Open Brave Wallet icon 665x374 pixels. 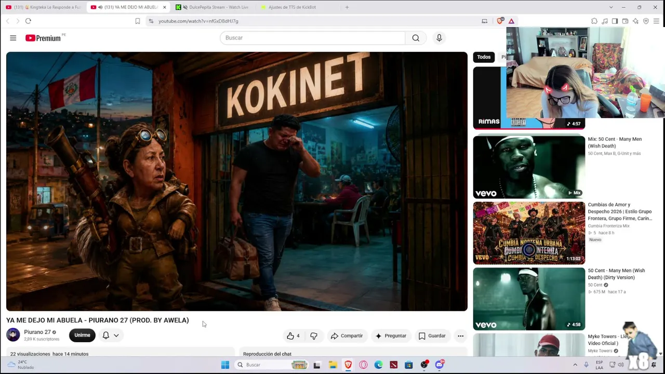click(x=625, y=21)
